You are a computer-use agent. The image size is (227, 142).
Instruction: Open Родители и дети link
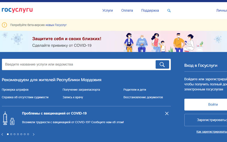coord(134,90)
